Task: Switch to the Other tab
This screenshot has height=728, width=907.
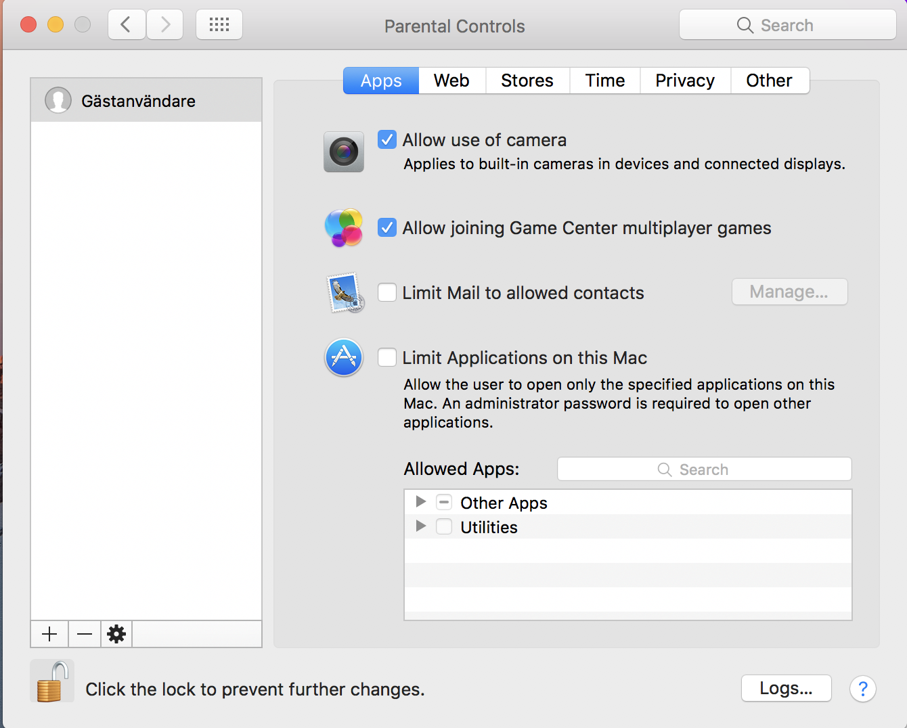Action: pyautogui.click(x=770, y=81)
